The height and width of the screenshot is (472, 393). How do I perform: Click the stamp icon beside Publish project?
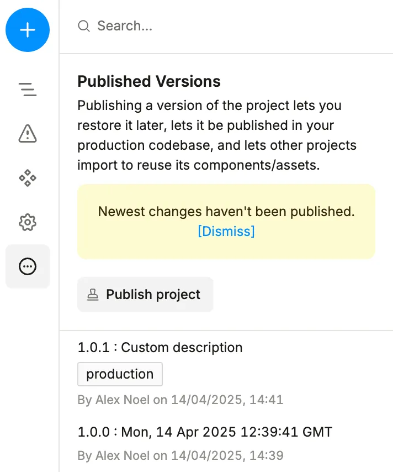[93, 295]
